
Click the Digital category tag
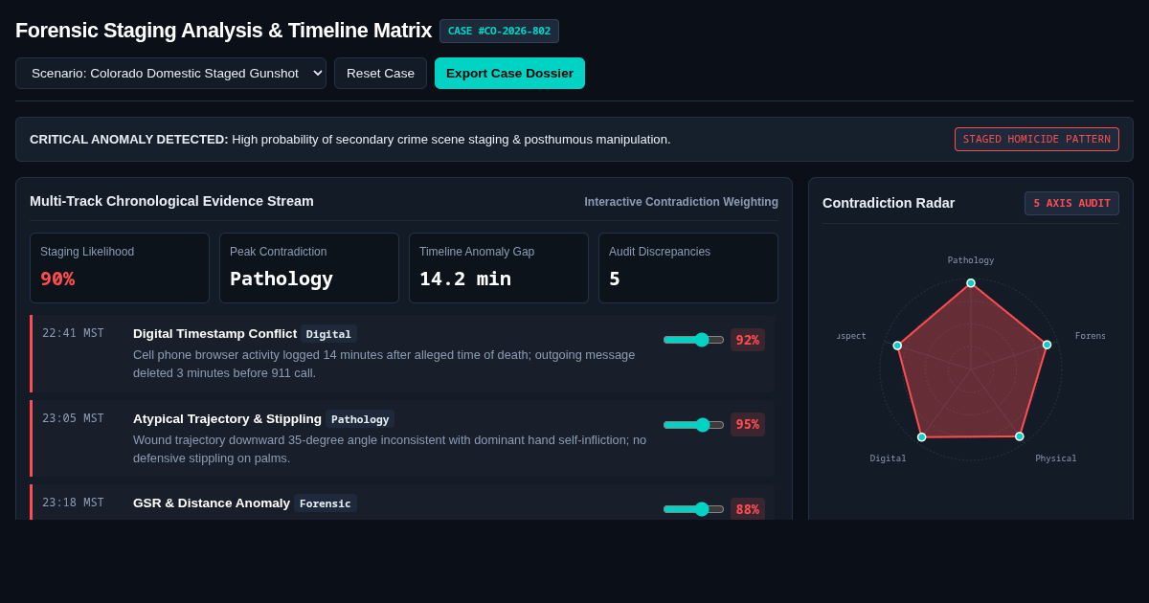328,334
